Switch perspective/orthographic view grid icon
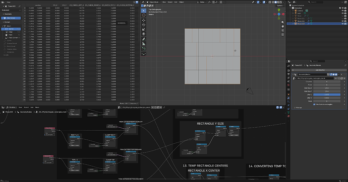Screen dimensions: 348x182 [x=282, y=35]
